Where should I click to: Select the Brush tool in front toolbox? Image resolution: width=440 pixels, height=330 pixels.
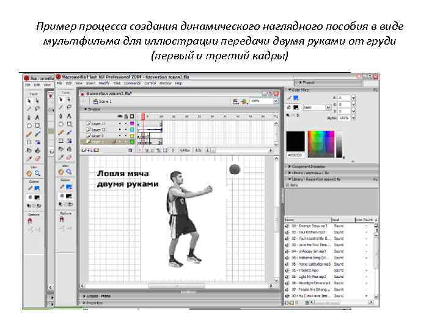[69, 133]
